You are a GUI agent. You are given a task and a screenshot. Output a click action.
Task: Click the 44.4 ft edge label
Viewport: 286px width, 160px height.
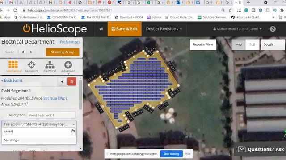pos(137,113)
